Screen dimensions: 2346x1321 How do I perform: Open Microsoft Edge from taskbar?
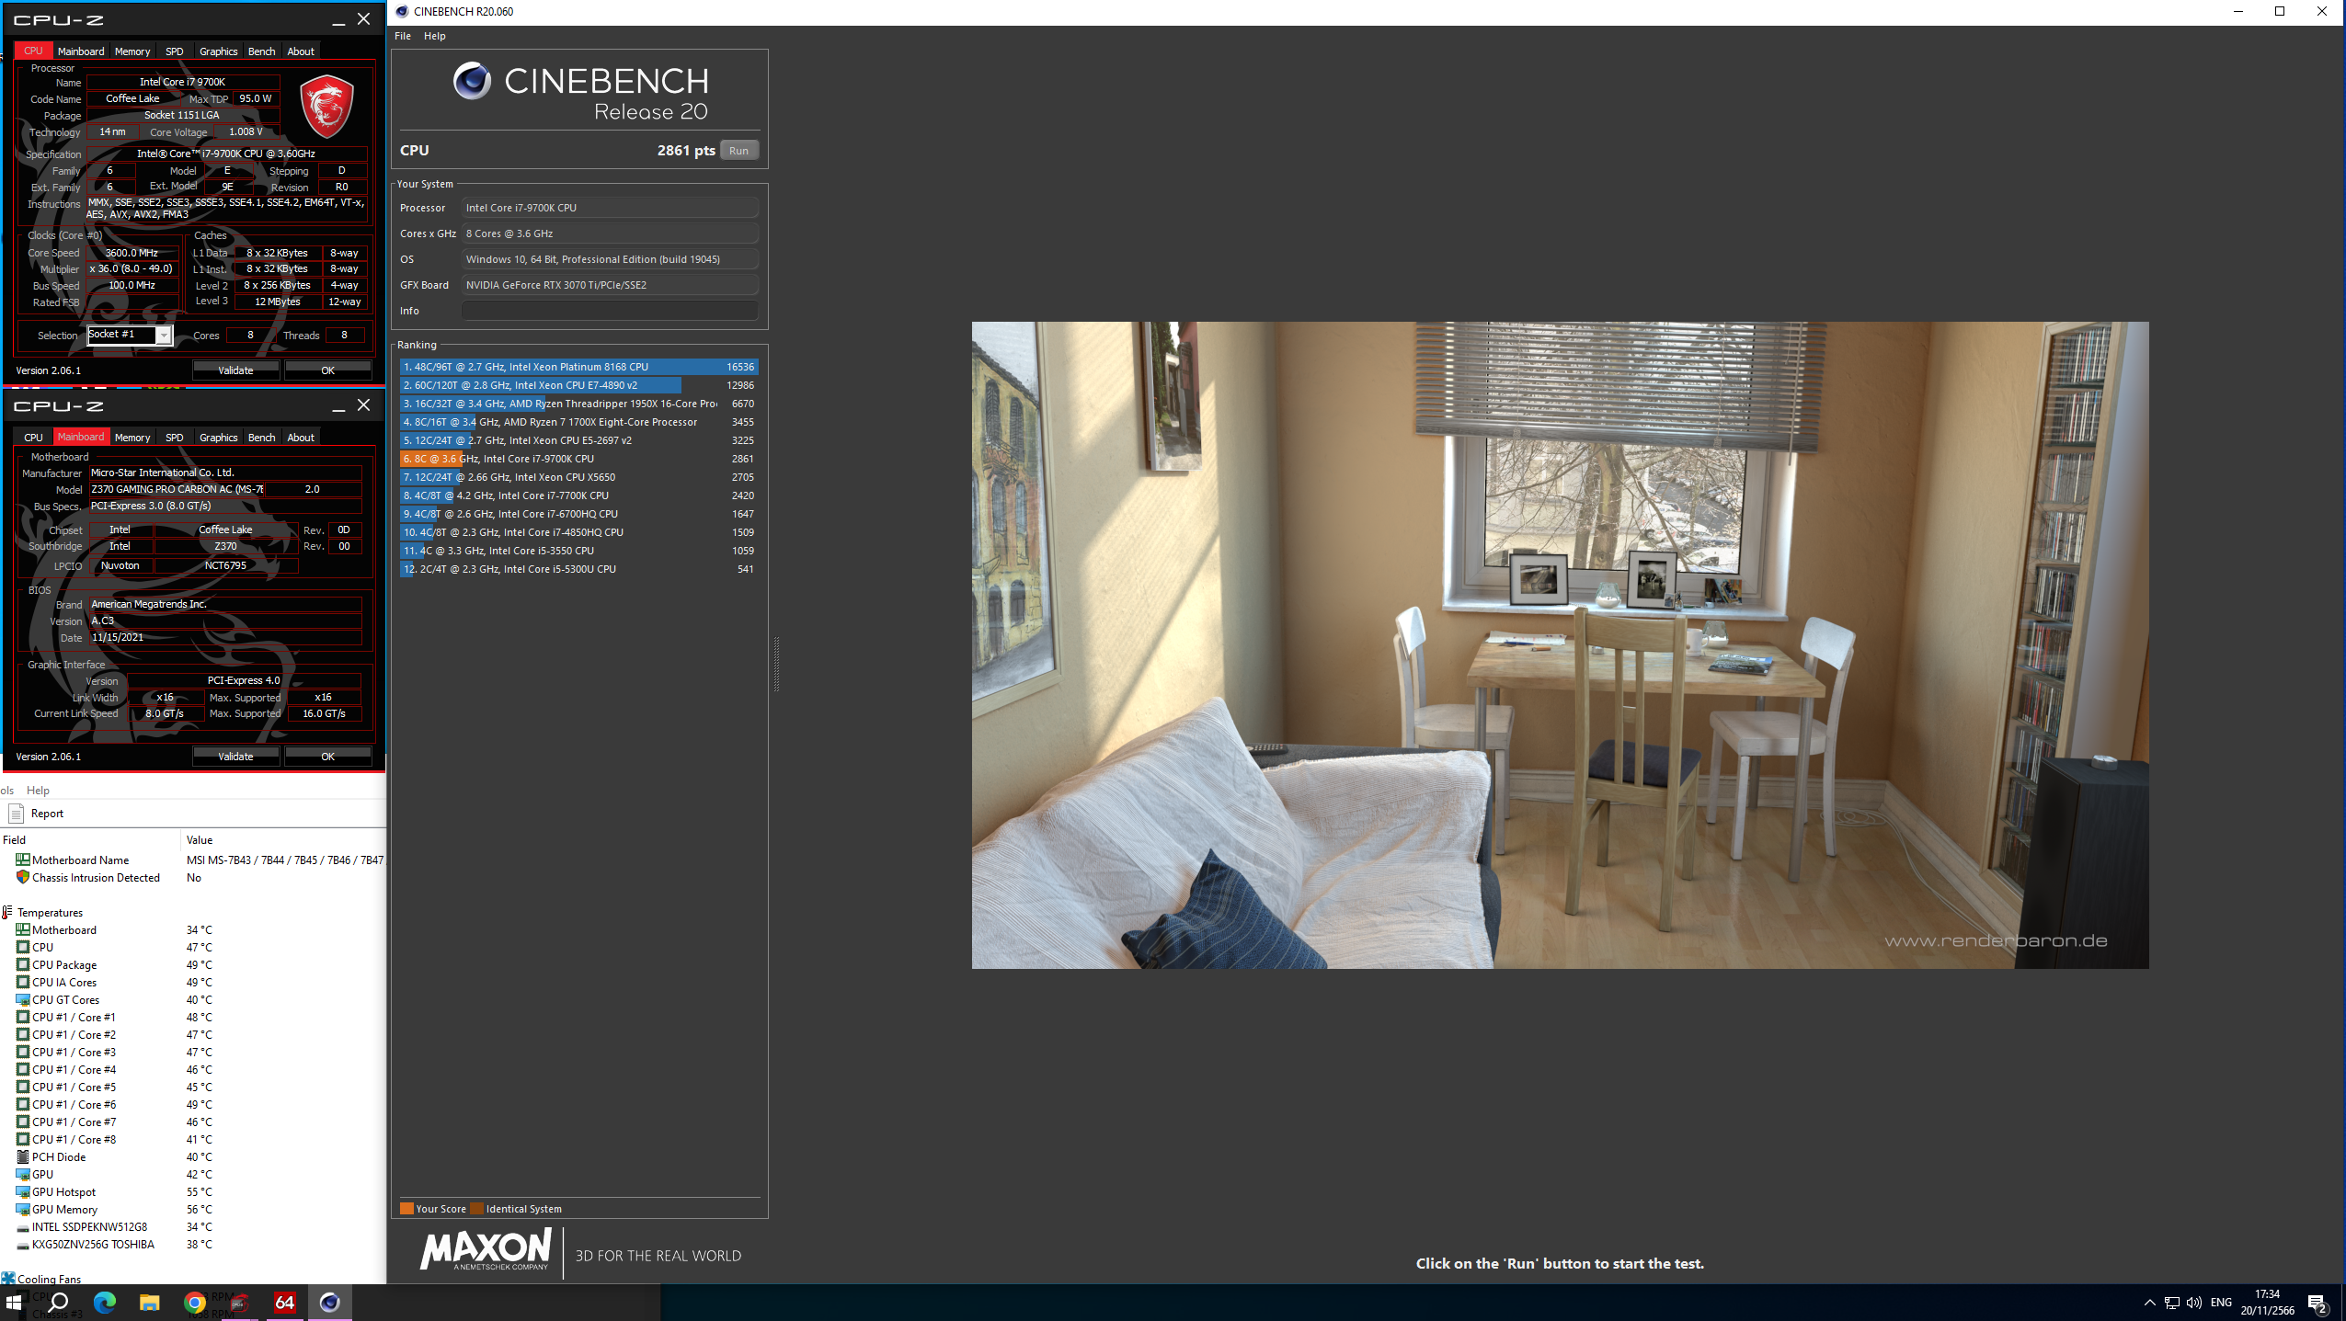click(x=104, y=1302)
